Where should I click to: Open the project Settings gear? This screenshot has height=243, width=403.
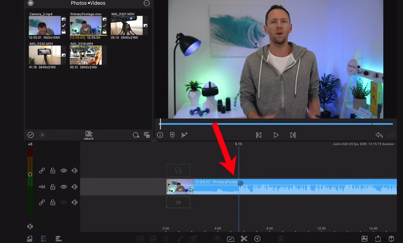click(x=391, y=238)
